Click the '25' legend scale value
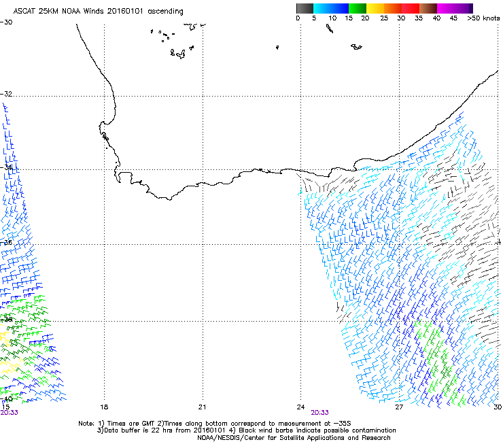 384,18
